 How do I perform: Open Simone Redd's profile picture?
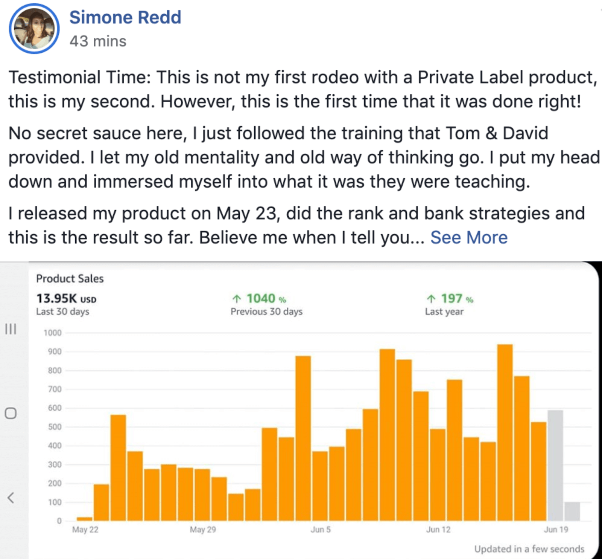[34, 29]
